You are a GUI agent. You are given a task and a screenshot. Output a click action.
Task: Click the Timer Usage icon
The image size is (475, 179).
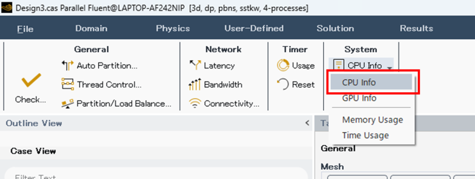(283, 65)
